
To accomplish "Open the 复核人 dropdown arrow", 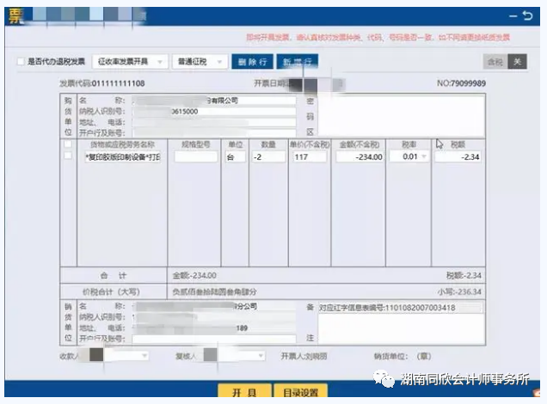I will click(261, 356).
